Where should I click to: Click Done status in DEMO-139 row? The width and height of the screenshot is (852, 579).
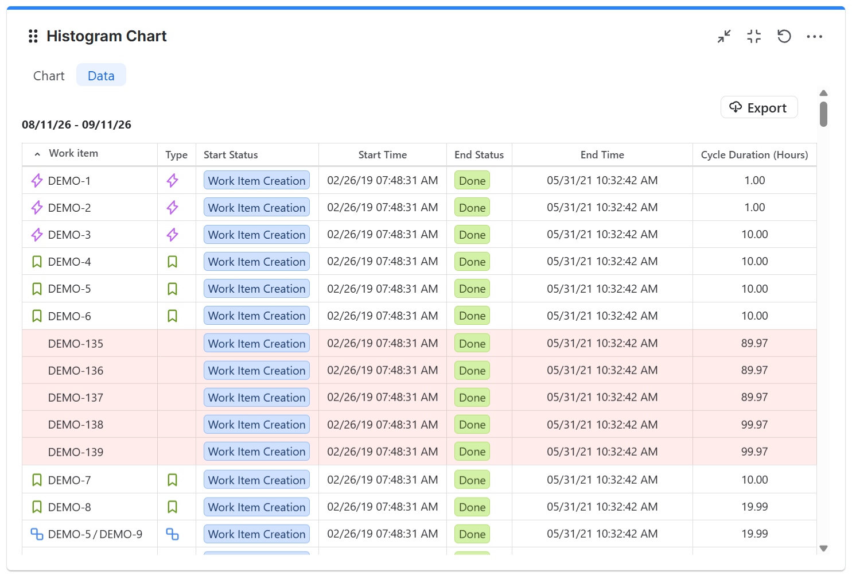pyautogui.click(x=472, y=451)
